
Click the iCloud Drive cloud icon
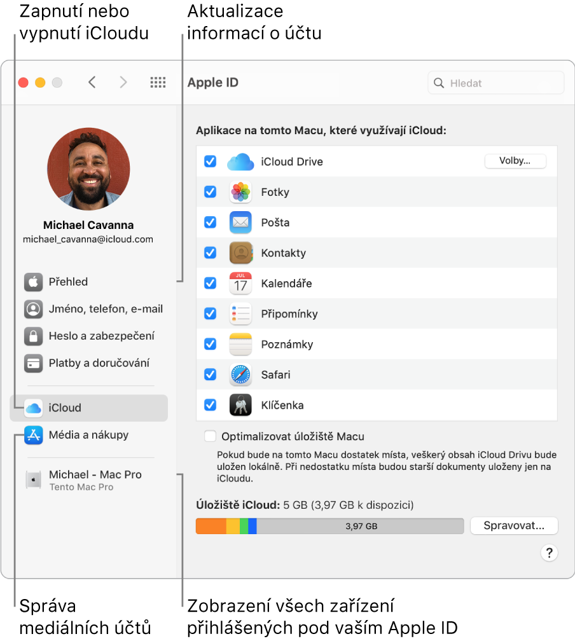click(x=240, y=162)
